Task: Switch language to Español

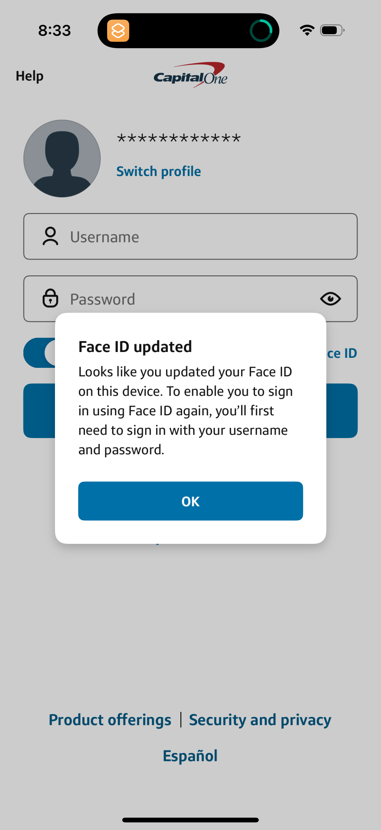Action: (190, 756)
